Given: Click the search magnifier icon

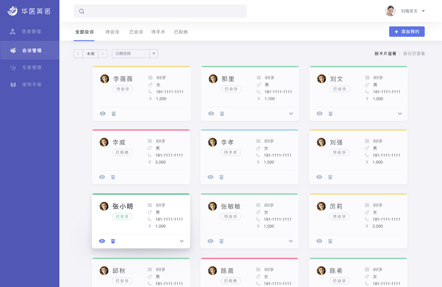Looking at the screenshot, I should coord(82,11).
